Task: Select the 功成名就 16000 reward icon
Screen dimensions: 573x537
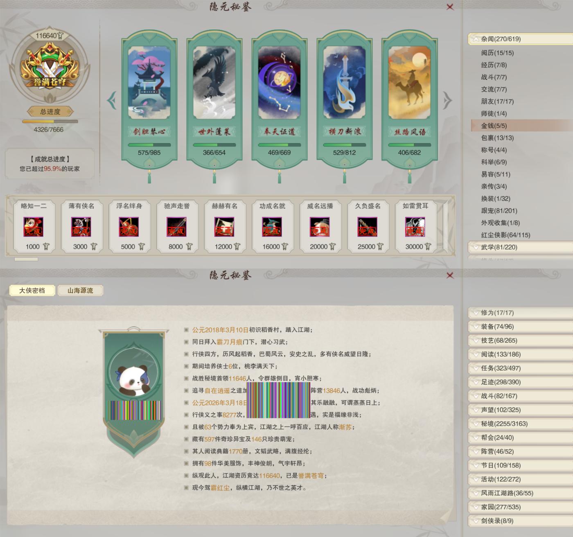Action: coord(272,227)
